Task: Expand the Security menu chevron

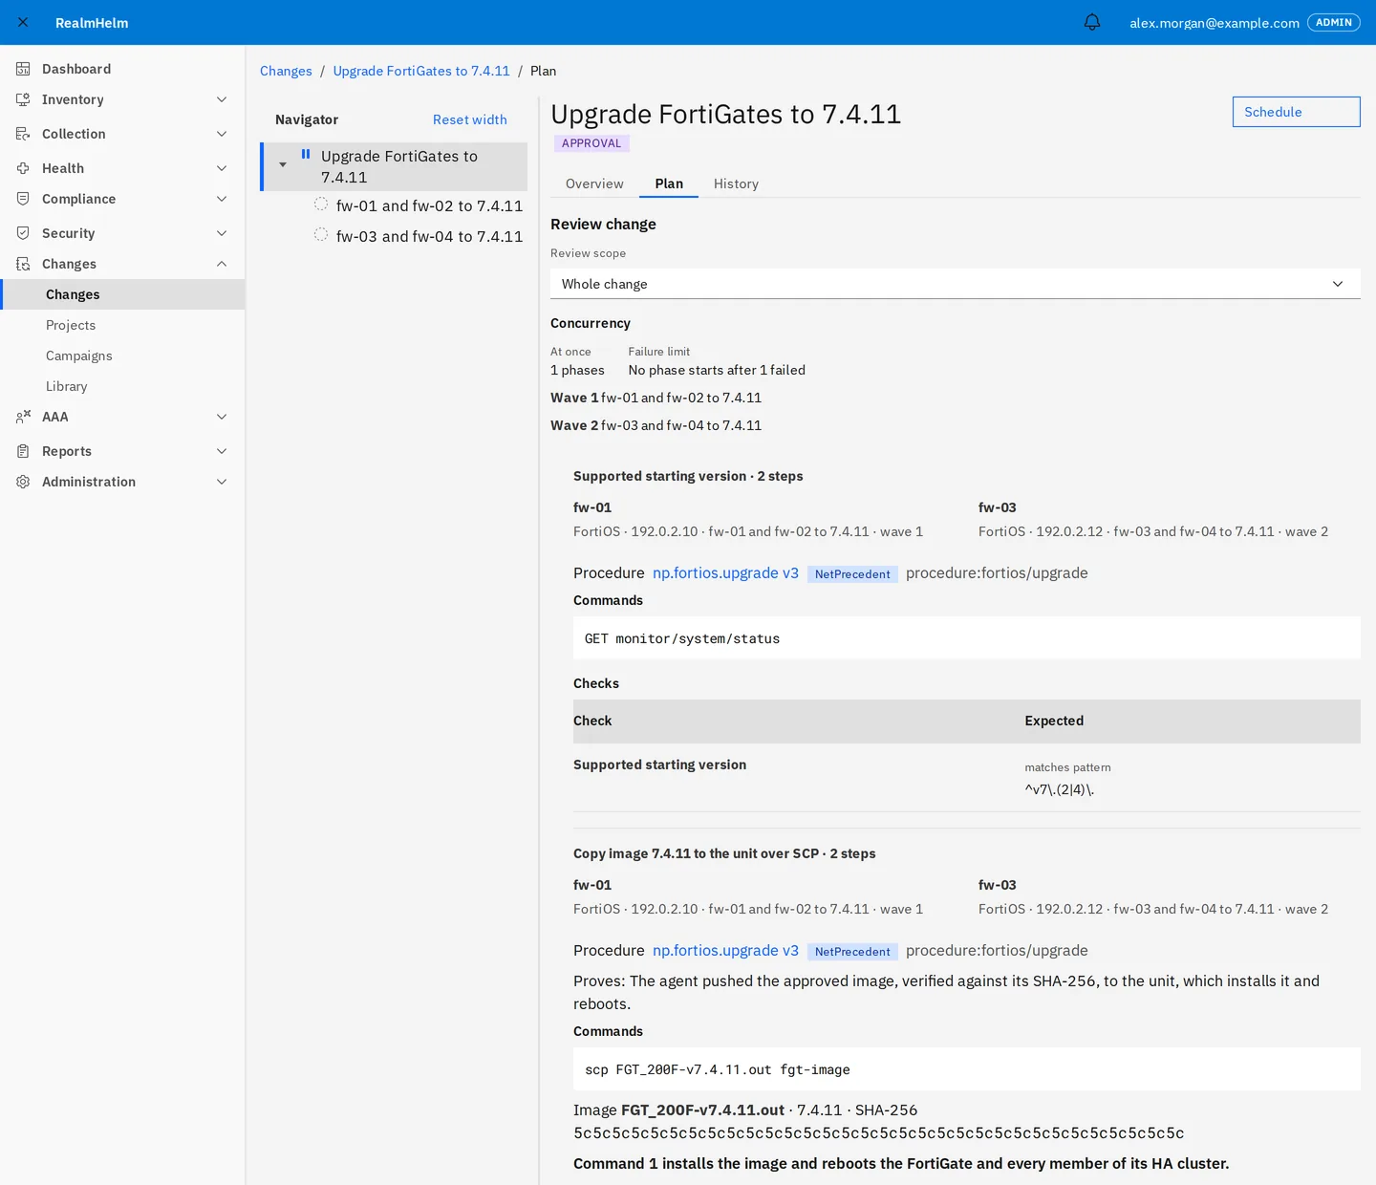Action: click(x=222, y=233)
